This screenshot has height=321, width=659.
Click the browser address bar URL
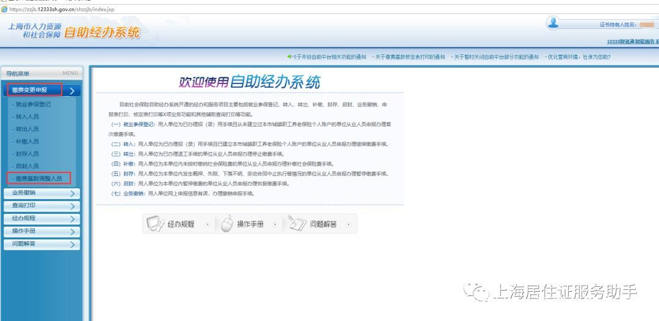pyautogui.click(x=62, y=9)
